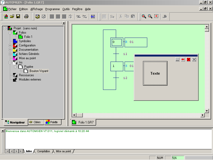Click the zoom in magnifier icon
213x160 pixels.
(x=144, y=17)
